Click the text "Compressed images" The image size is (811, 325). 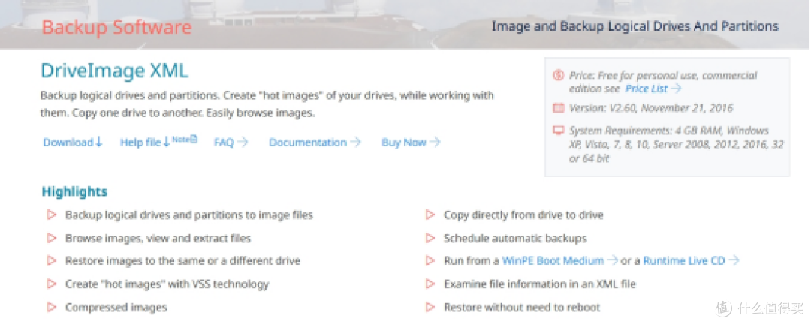tap(116, 308)
